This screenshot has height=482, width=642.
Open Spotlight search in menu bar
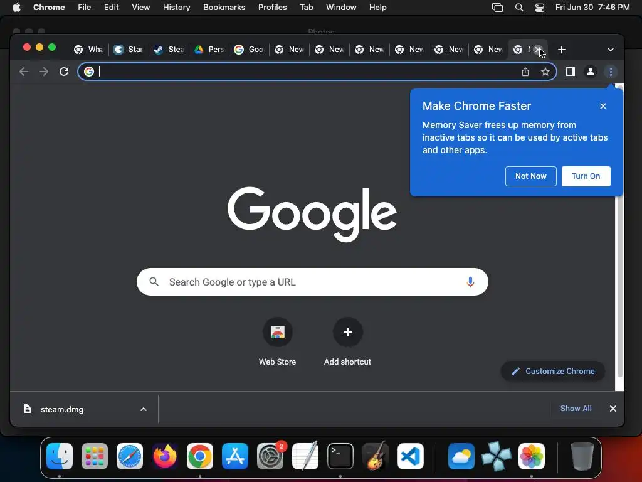pos(518,8)
